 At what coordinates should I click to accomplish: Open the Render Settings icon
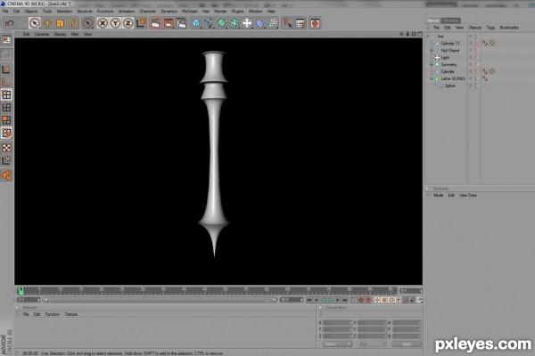181,23
